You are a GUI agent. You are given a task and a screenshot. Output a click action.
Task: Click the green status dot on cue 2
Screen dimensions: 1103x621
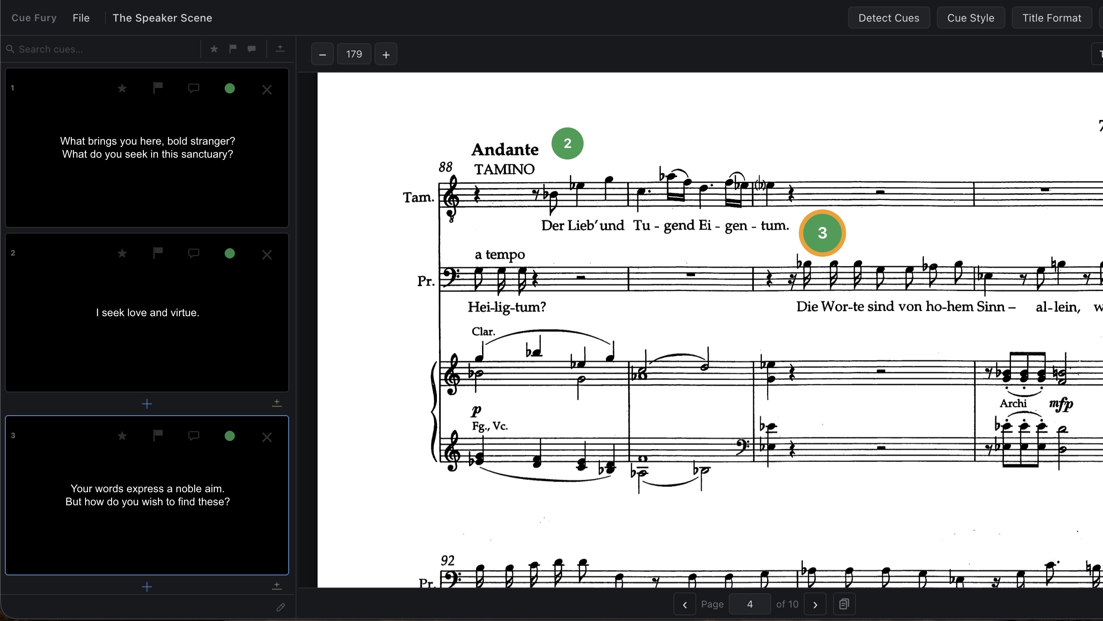click(230, 253)
